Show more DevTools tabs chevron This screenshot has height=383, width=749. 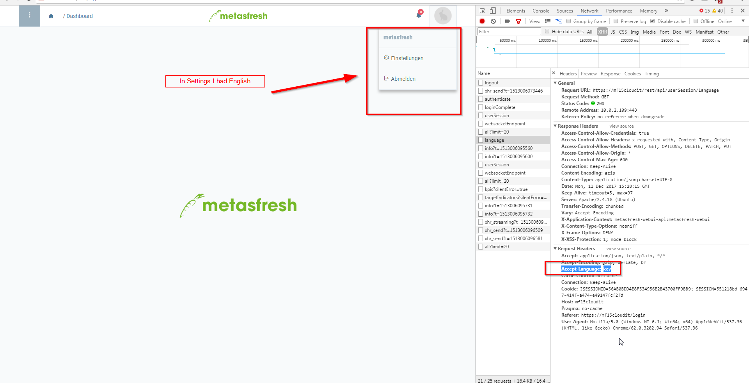click(667, 11)
